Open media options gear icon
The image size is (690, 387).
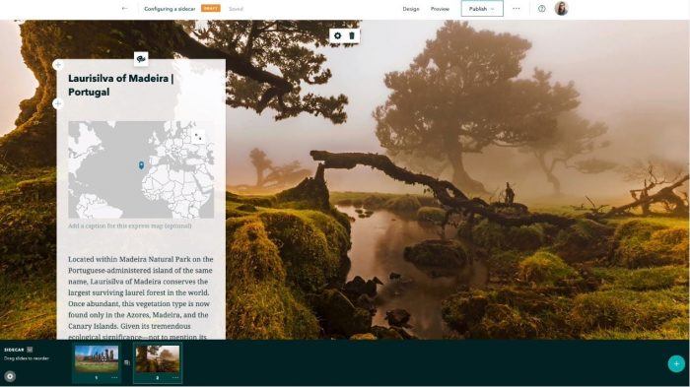coord(337,35)
